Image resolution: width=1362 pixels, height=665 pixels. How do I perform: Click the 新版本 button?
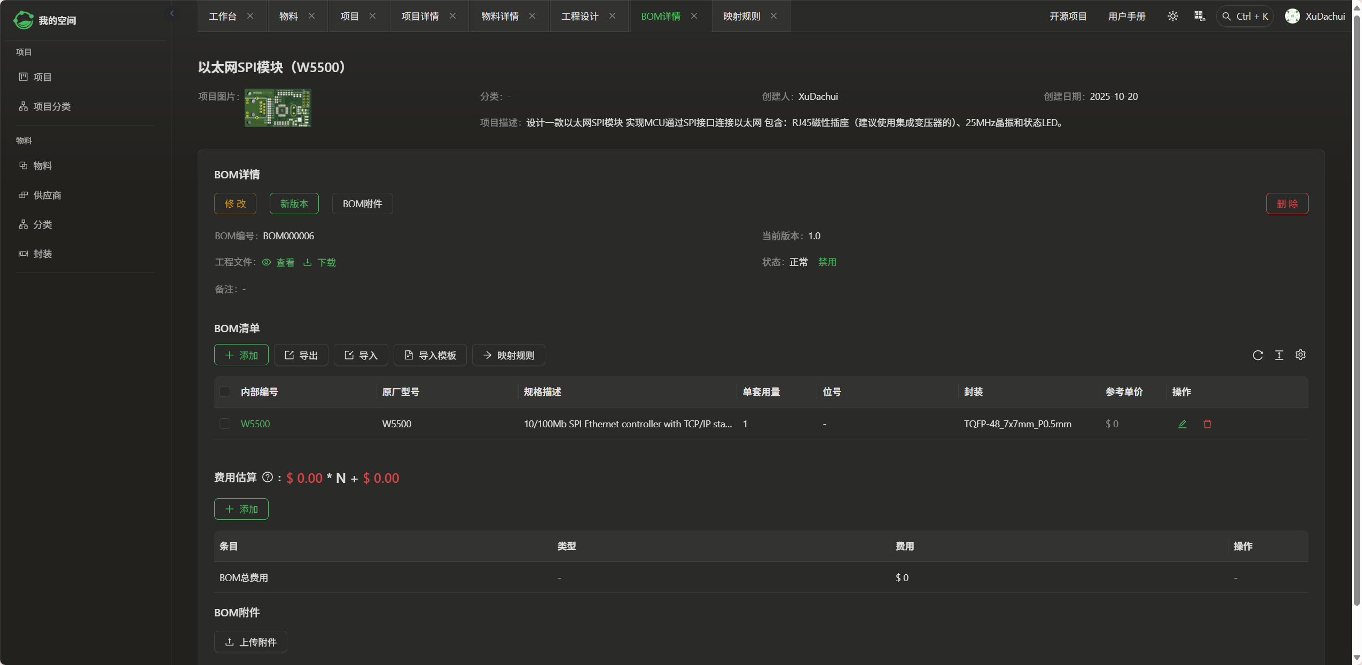(294, 204)
